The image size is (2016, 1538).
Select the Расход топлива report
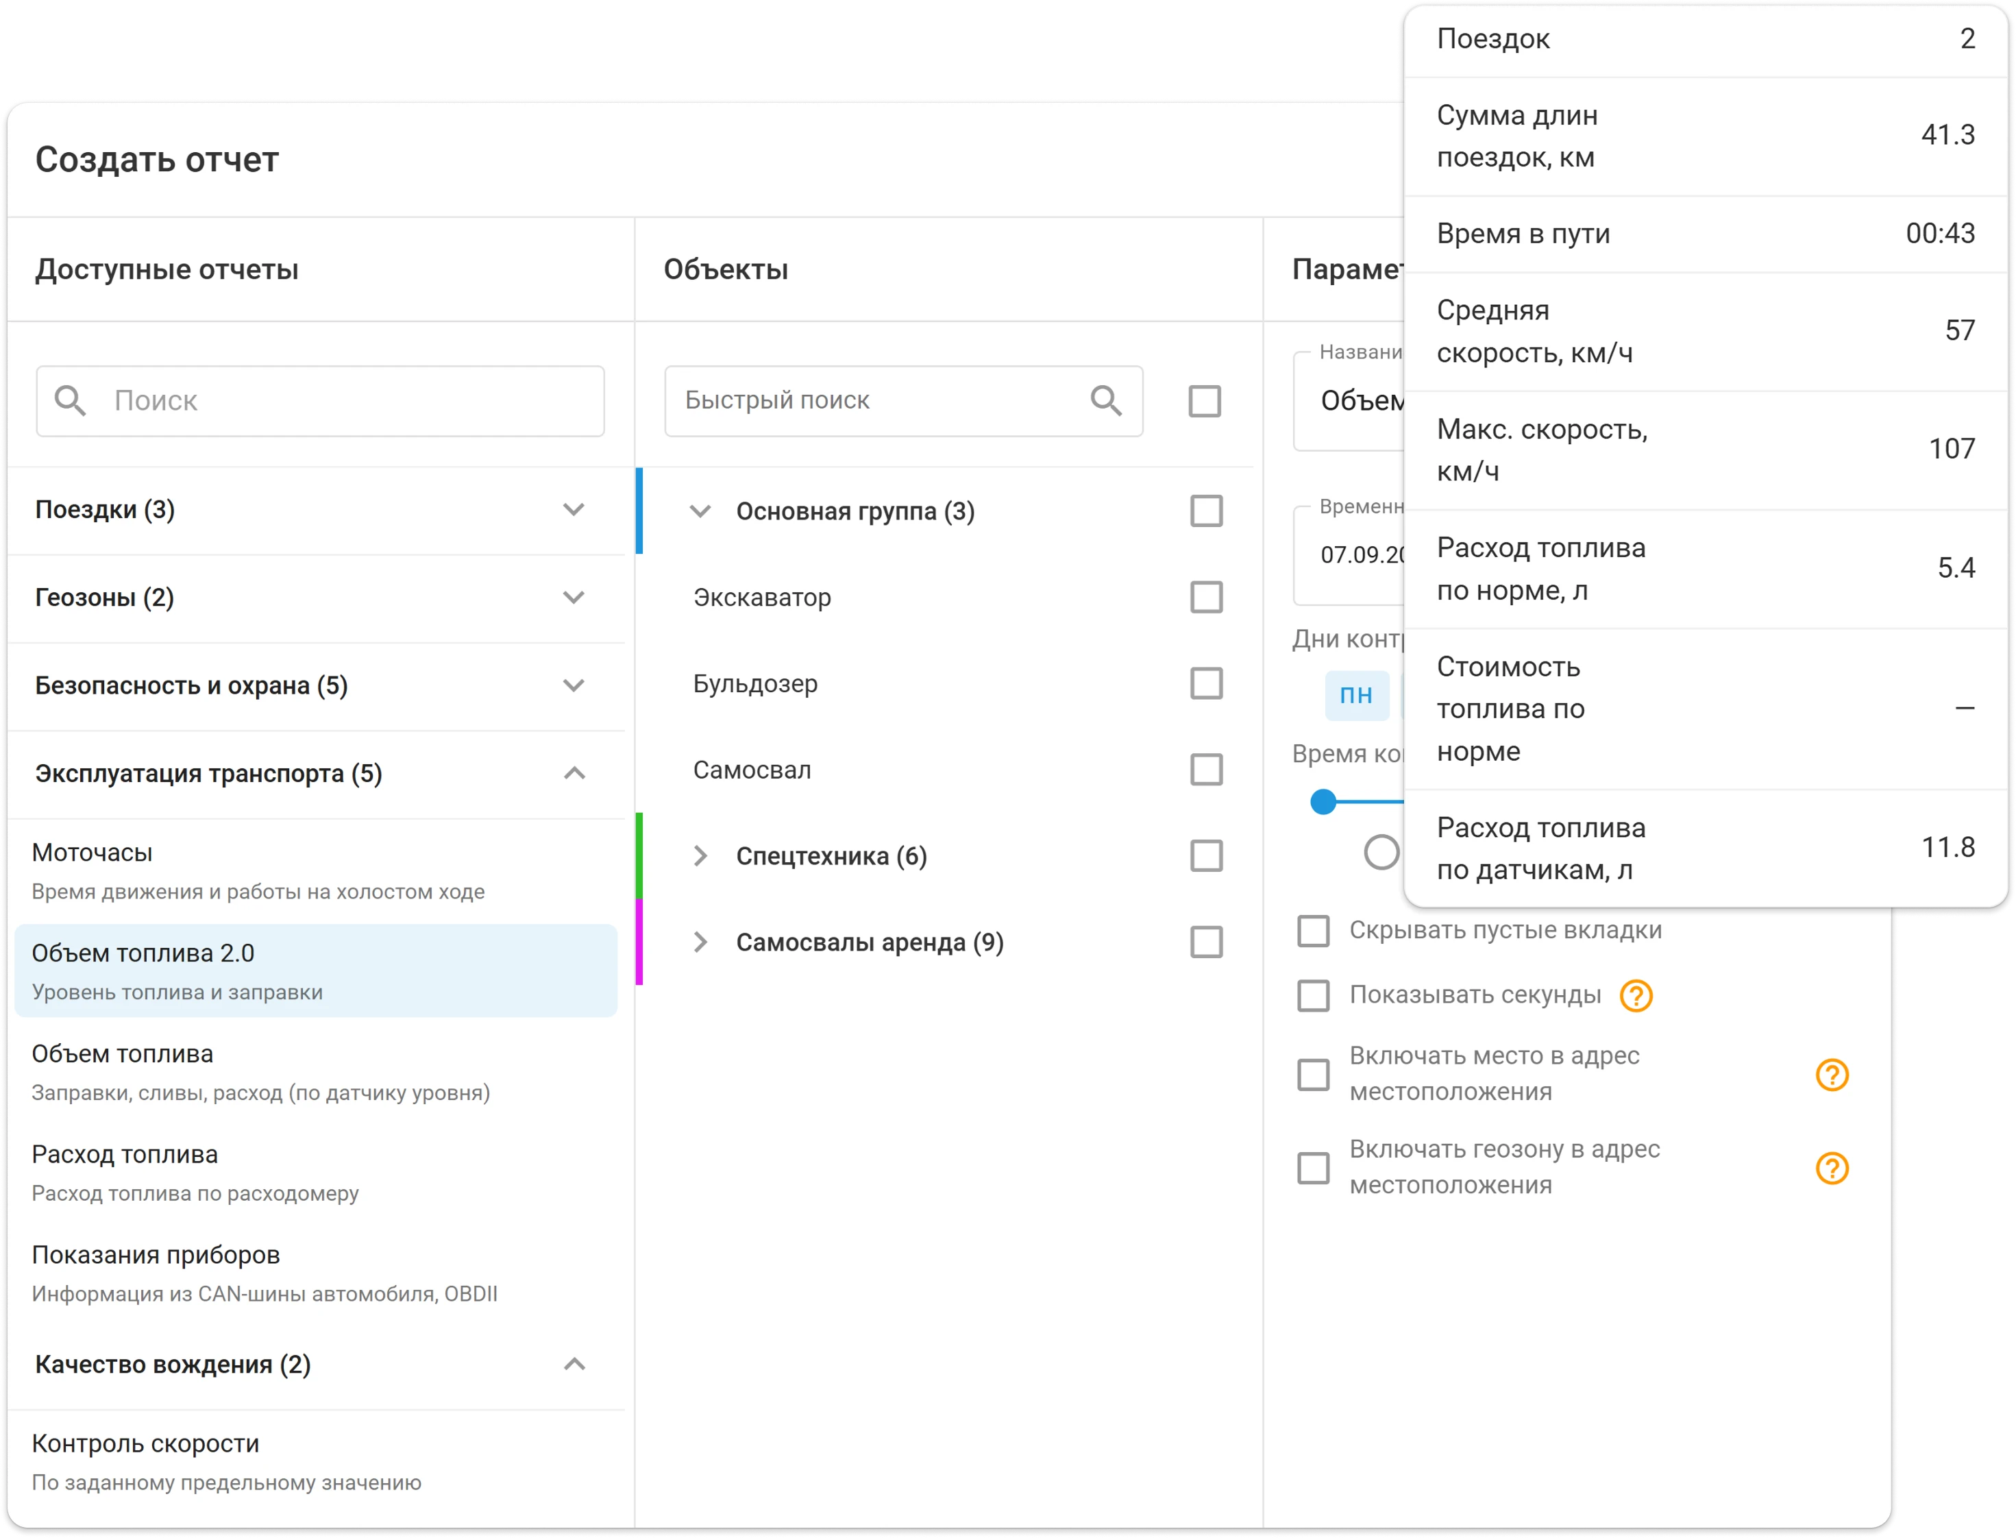coord(315,1172)
